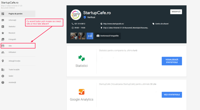The image size is (200, 110).
Task: Open Utilizatori in the sidebar
Action: pos(17,52)
